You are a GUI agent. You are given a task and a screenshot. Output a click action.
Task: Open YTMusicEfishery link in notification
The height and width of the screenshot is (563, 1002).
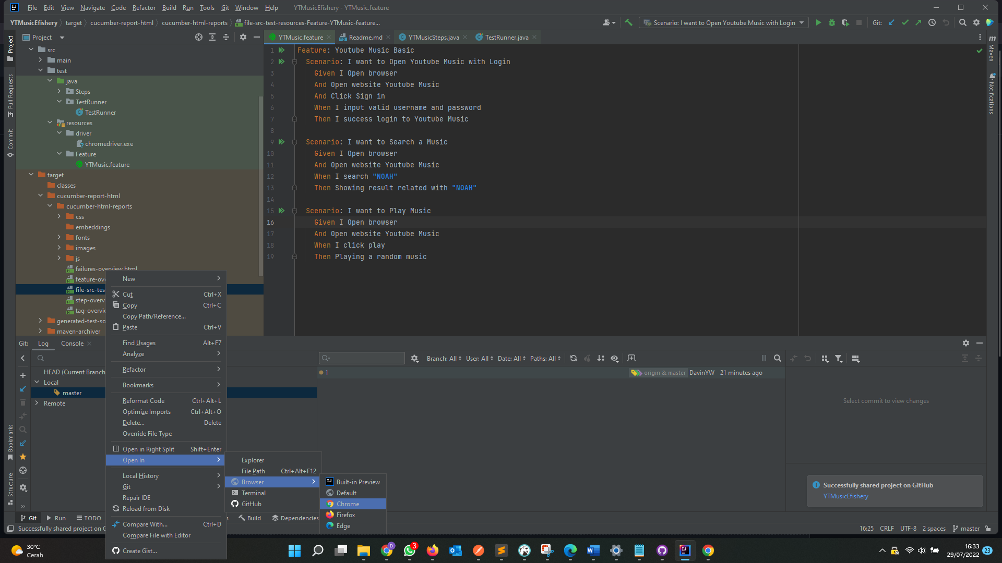click(x=845, y=496)
